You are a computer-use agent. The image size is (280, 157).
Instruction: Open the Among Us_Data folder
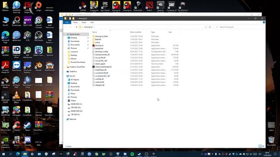tap(101, 36)
